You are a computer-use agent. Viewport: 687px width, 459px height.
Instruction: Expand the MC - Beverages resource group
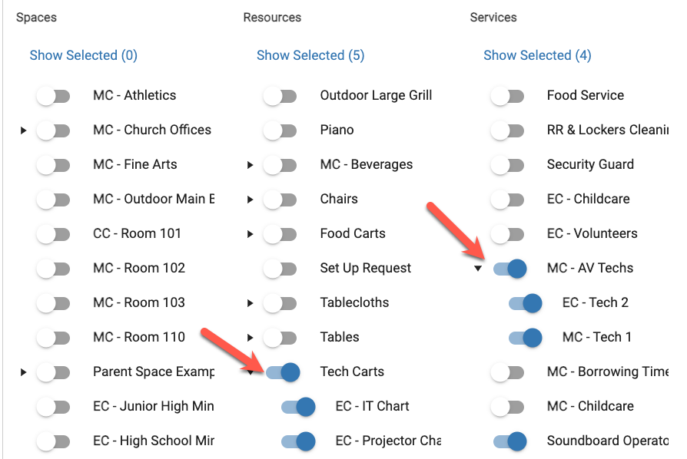point(251,165)
